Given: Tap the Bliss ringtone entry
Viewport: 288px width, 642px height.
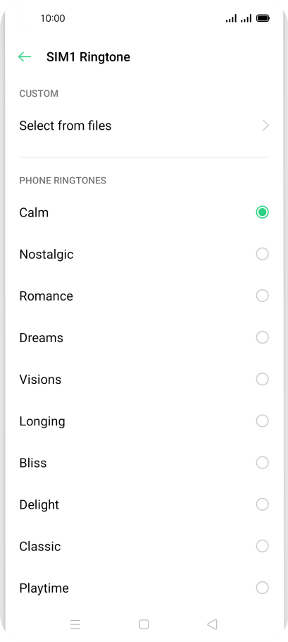Looking at the screenshot, I should 144,463.
